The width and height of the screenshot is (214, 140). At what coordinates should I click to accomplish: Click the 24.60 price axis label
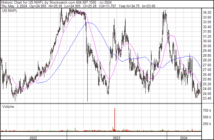(x=207, y=89)
